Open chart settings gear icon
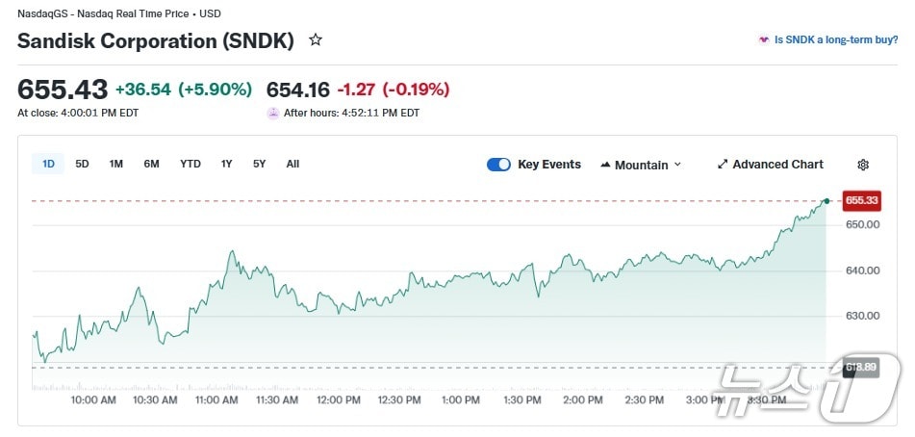Viewport: 915px width, 437px height. (x=863, y=165)
